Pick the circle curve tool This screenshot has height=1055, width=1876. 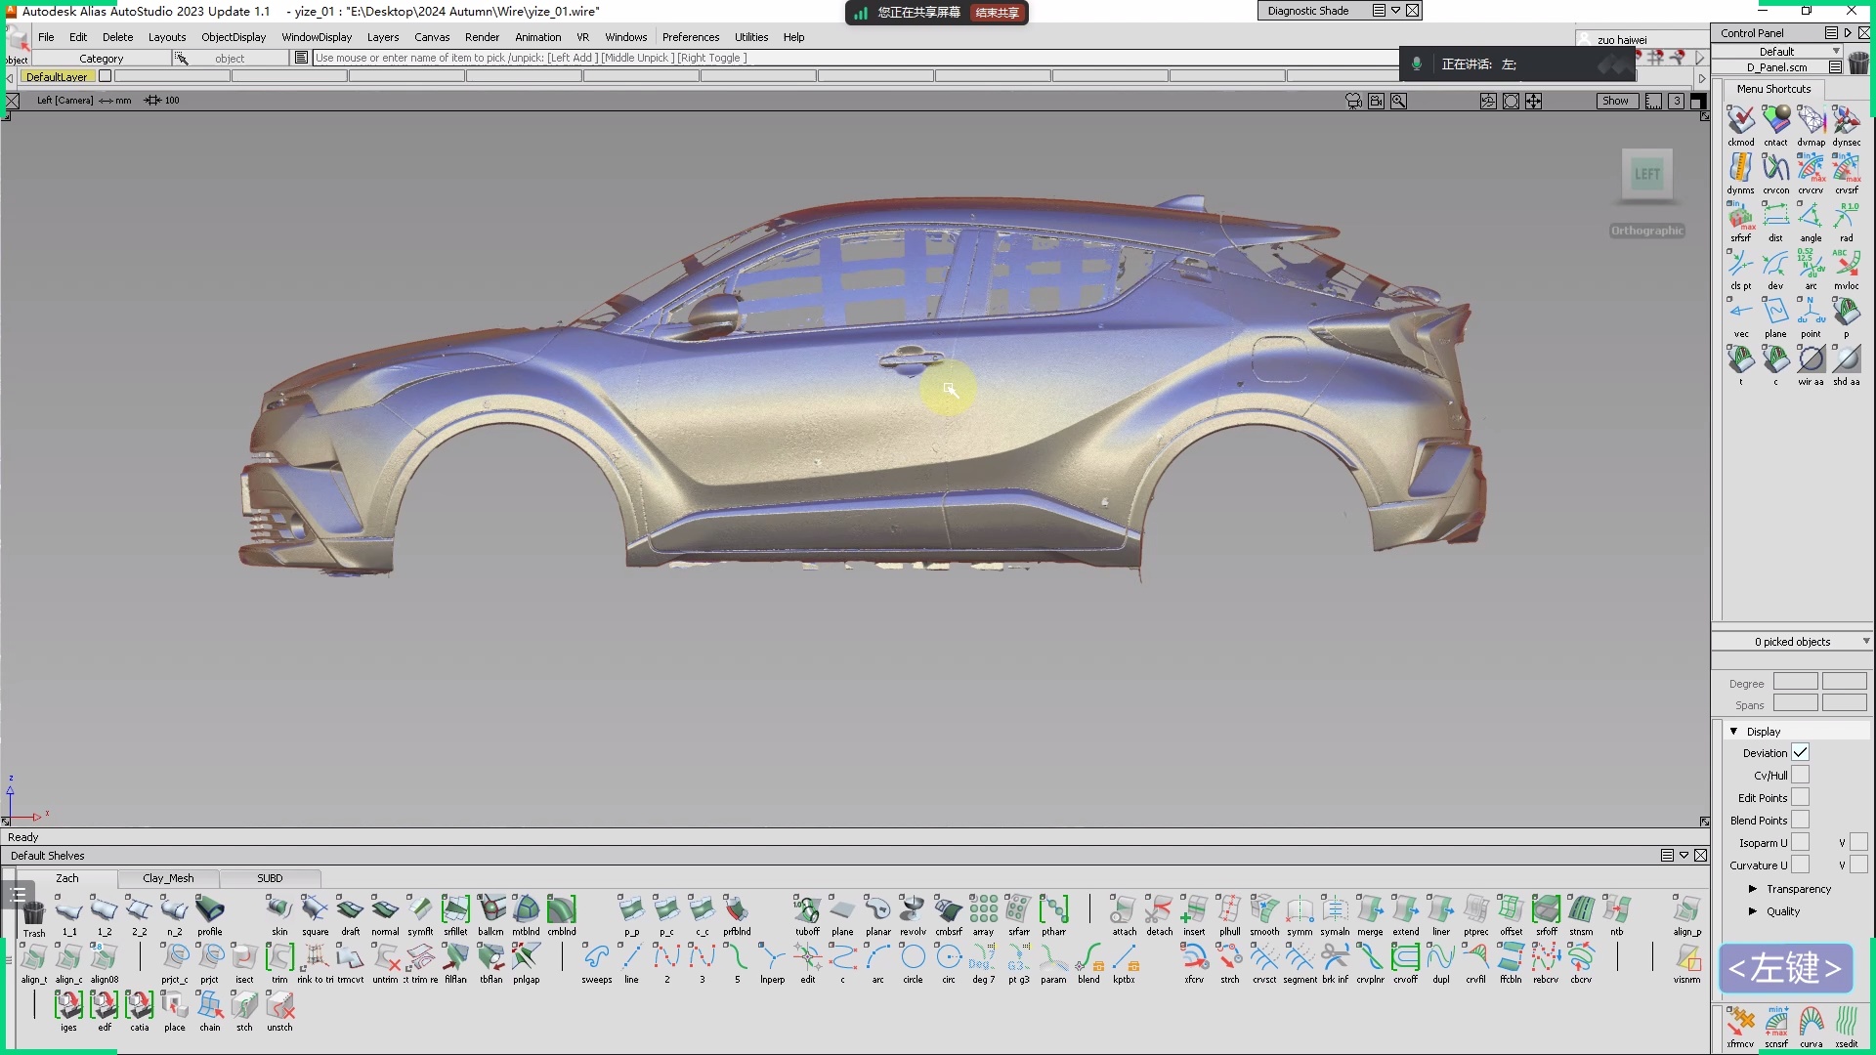click(913, 958)
